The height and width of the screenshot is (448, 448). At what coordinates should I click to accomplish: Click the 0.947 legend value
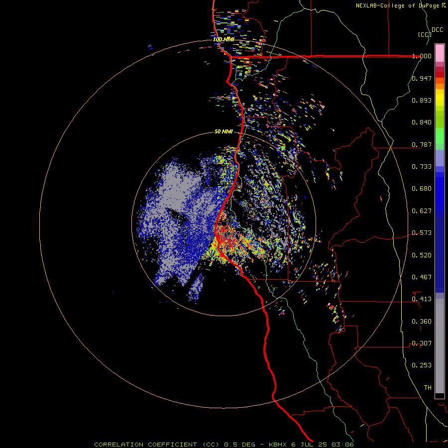pos(422,78)
